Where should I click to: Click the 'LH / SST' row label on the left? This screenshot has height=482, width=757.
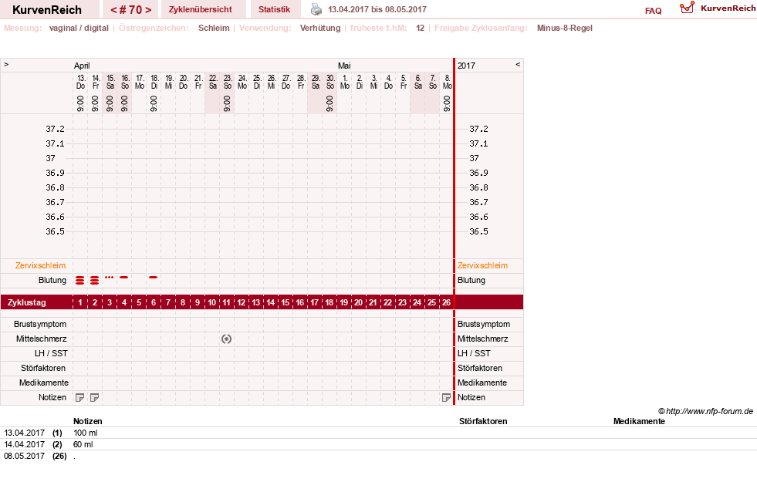(51, 353)
